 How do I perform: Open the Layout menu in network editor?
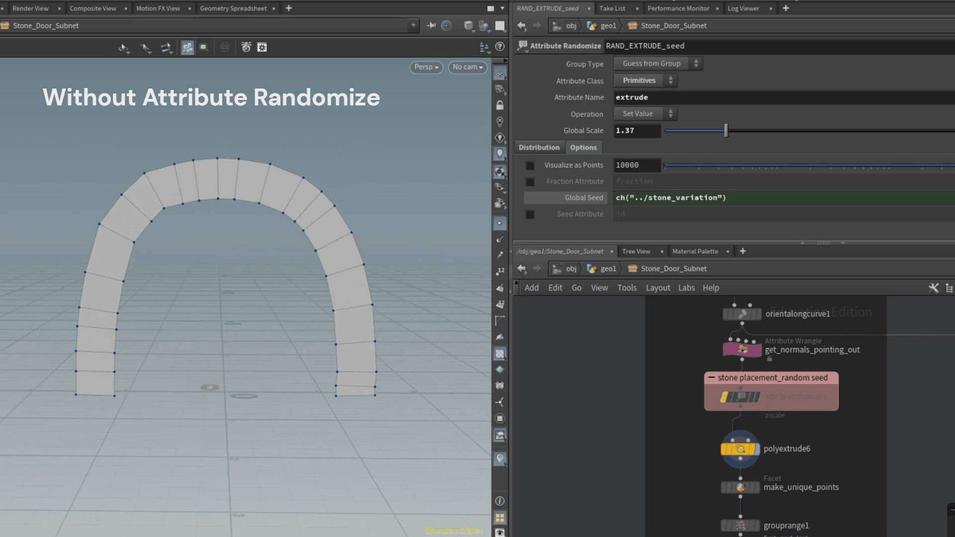(658, 288)
